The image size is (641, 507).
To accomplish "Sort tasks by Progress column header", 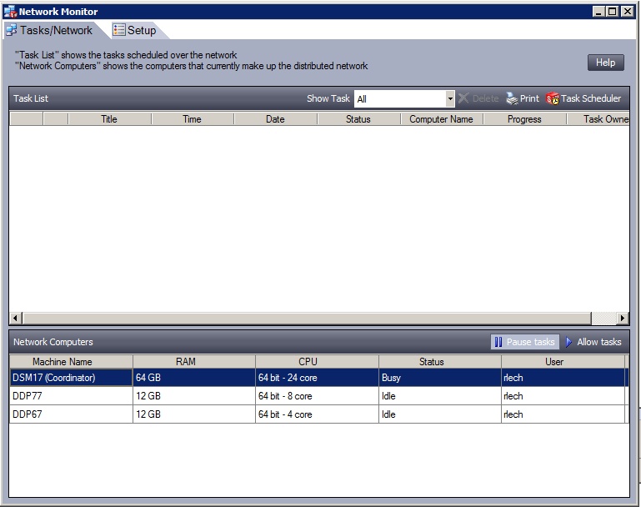I will (x=524, y=119).
